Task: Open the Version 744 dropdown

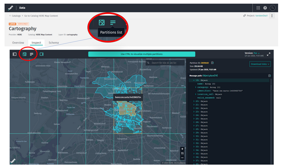Action: (x=256, y=53)
